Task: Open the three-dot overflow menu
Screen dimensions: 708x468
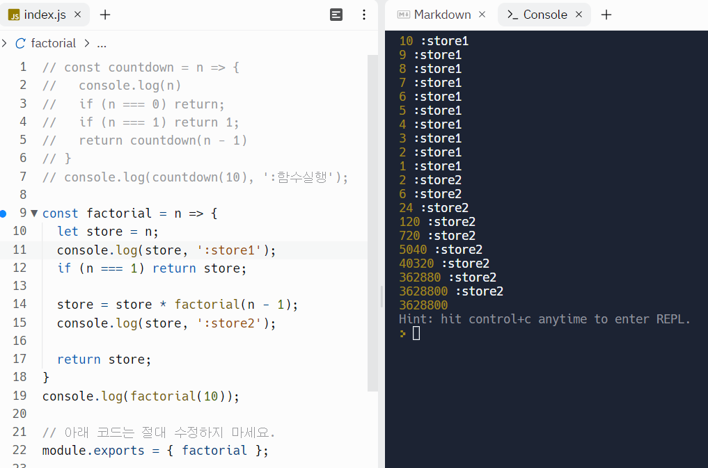Action: click(x=364, y=14)
